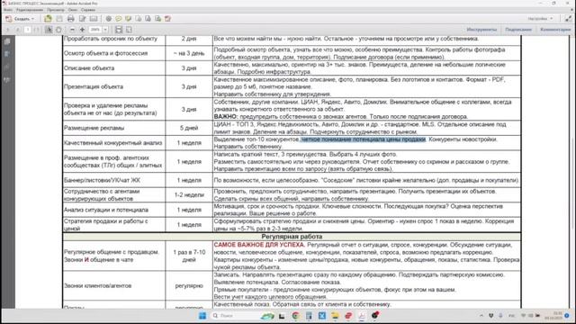Click the gear settings icon in toolbar

[x=109, y=19]
